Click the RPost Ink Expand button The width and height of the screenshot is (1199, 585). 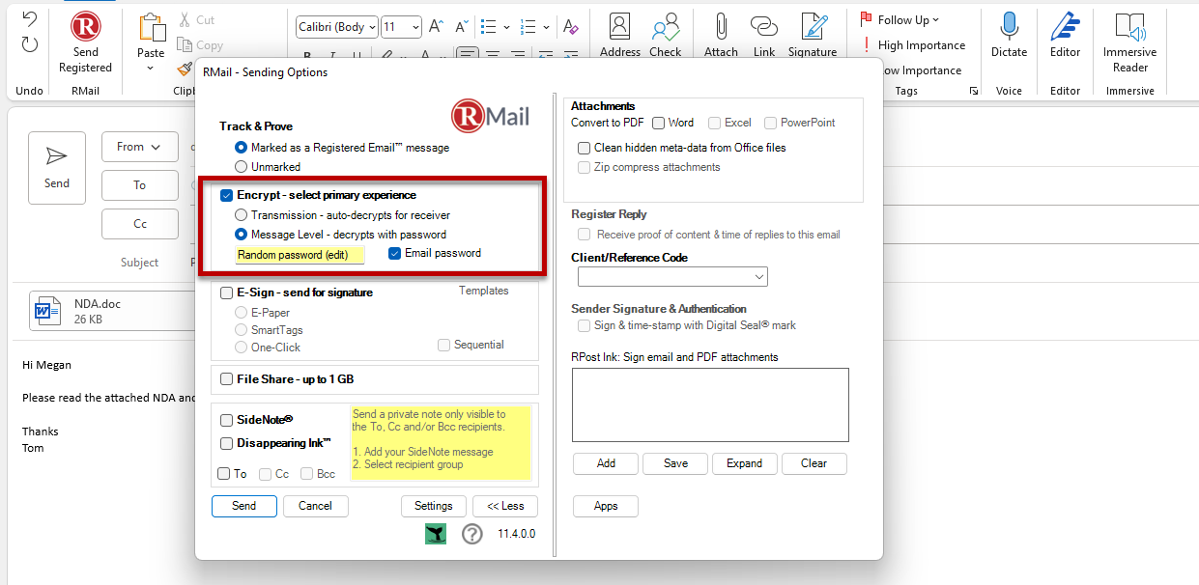coord(745,463)
